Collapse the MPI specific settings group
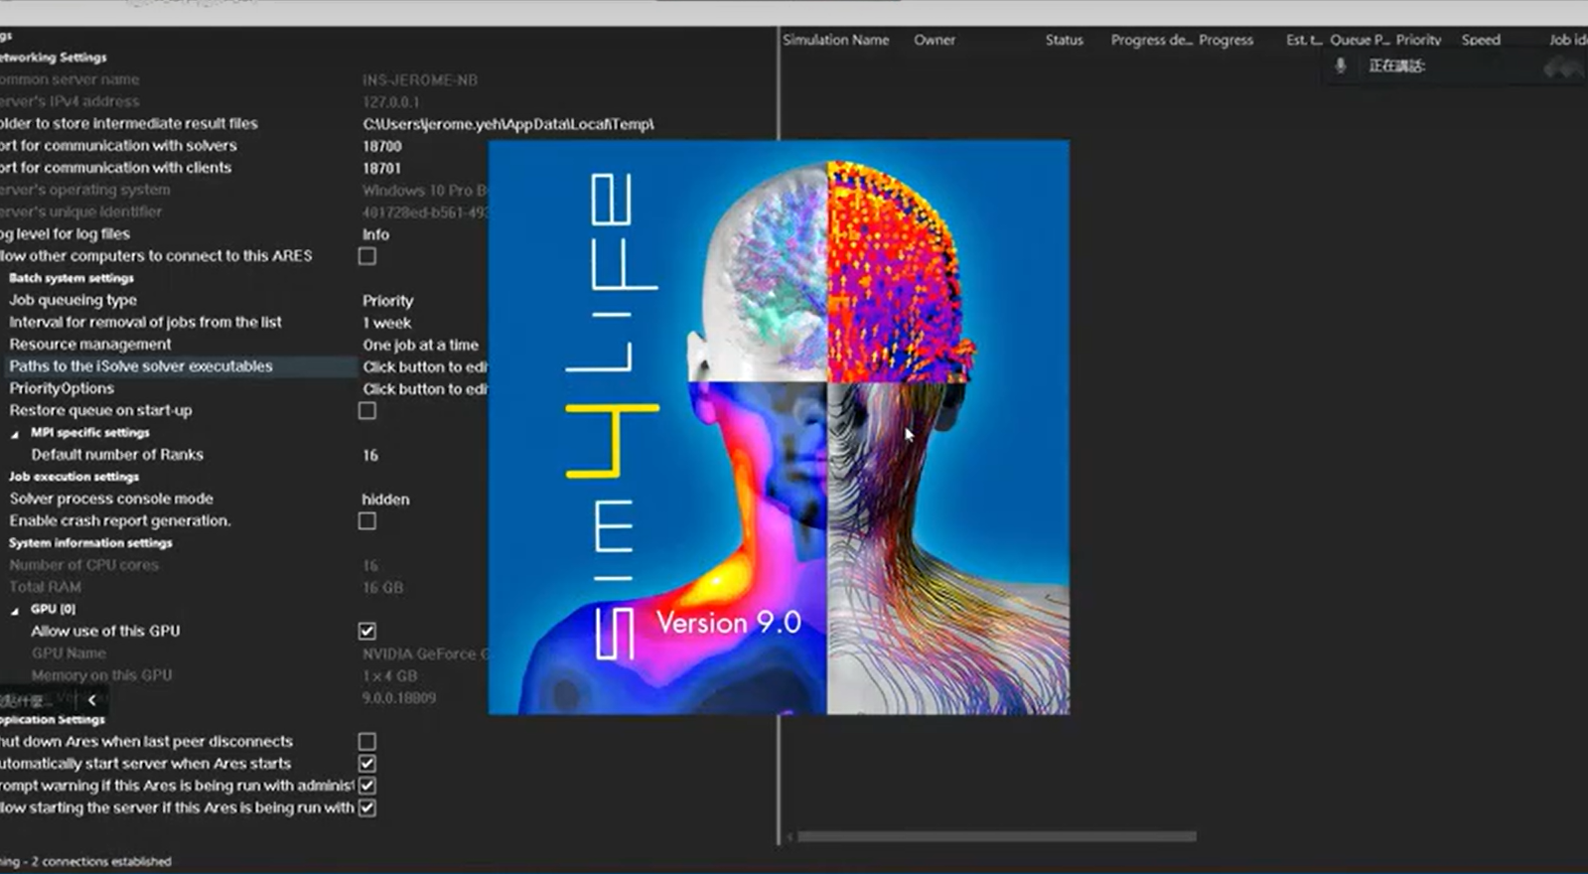The height and width of the screenshot is (874, 1588). point(15,434)
